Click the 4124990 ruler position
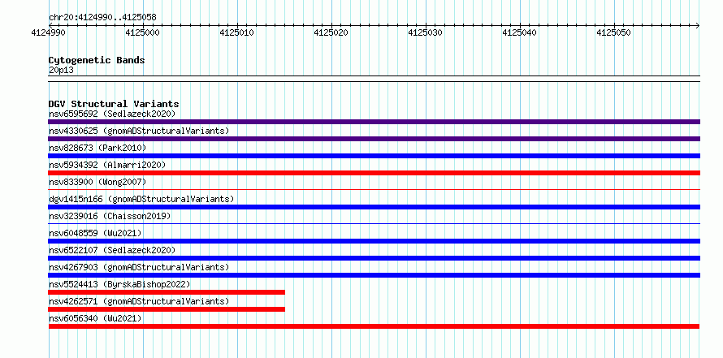The width and height of the screenshot is (723, 358). (x=48, y=33)
